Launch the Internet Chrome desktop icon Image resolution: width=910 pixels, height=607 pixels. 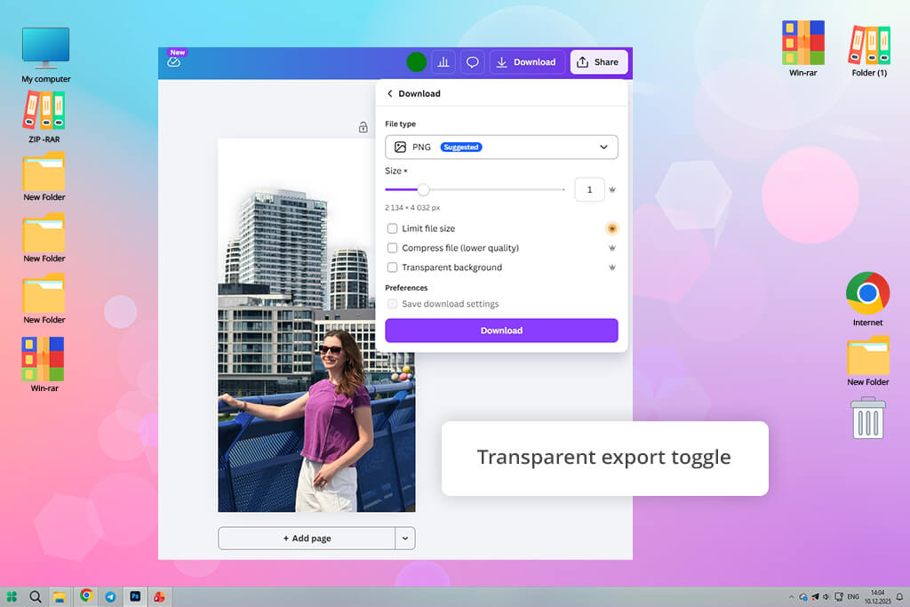click(x=867, y=299)
